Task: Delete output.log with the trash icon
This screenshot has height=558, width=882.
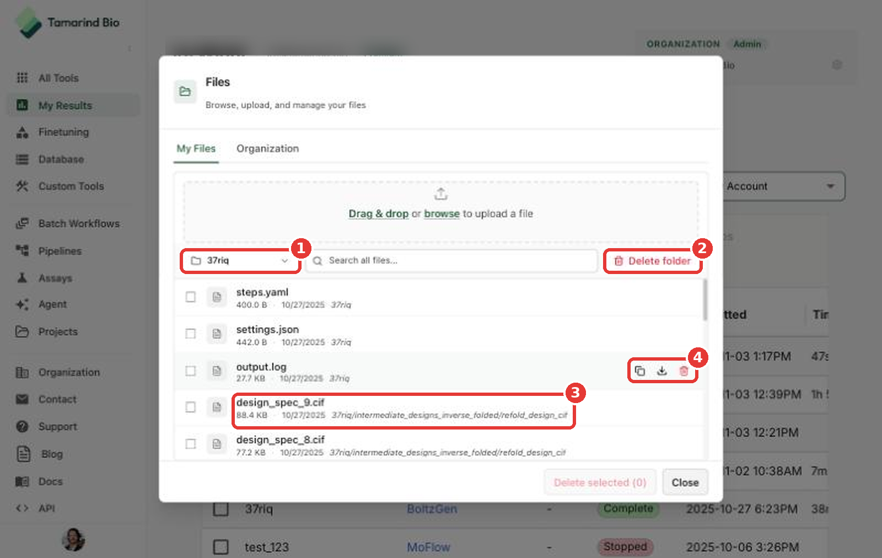Action: point(684,371)
